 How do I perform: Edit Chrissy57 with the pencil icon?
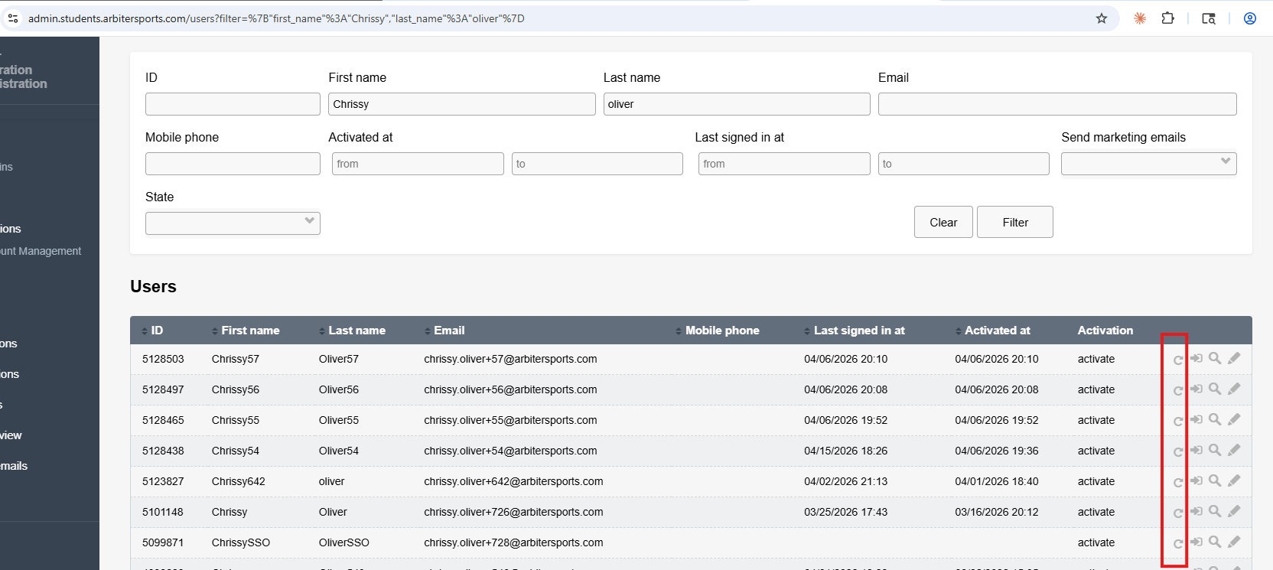(x=1234, y=358)
